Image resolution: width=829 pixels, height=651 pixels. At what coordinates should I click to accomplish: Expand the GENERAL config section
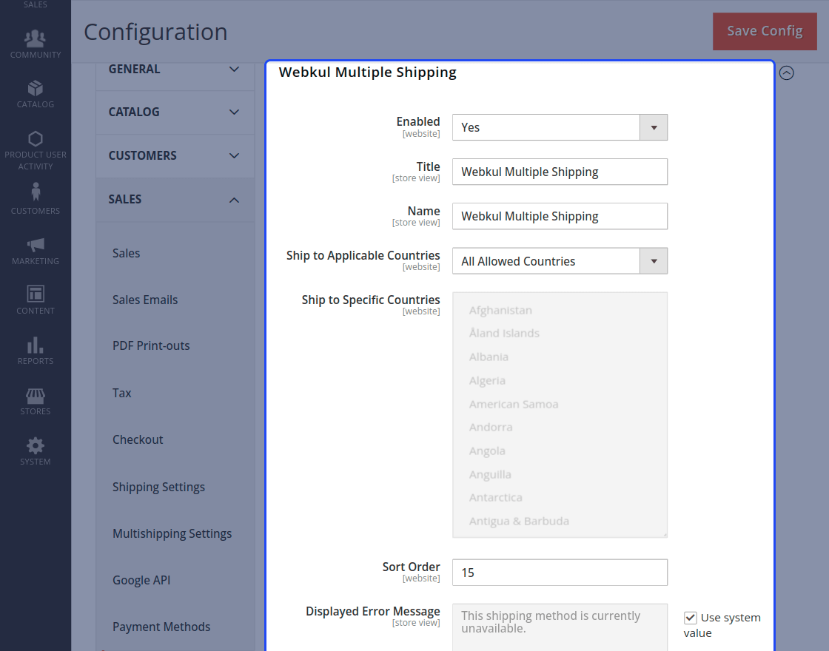[175, 70]
